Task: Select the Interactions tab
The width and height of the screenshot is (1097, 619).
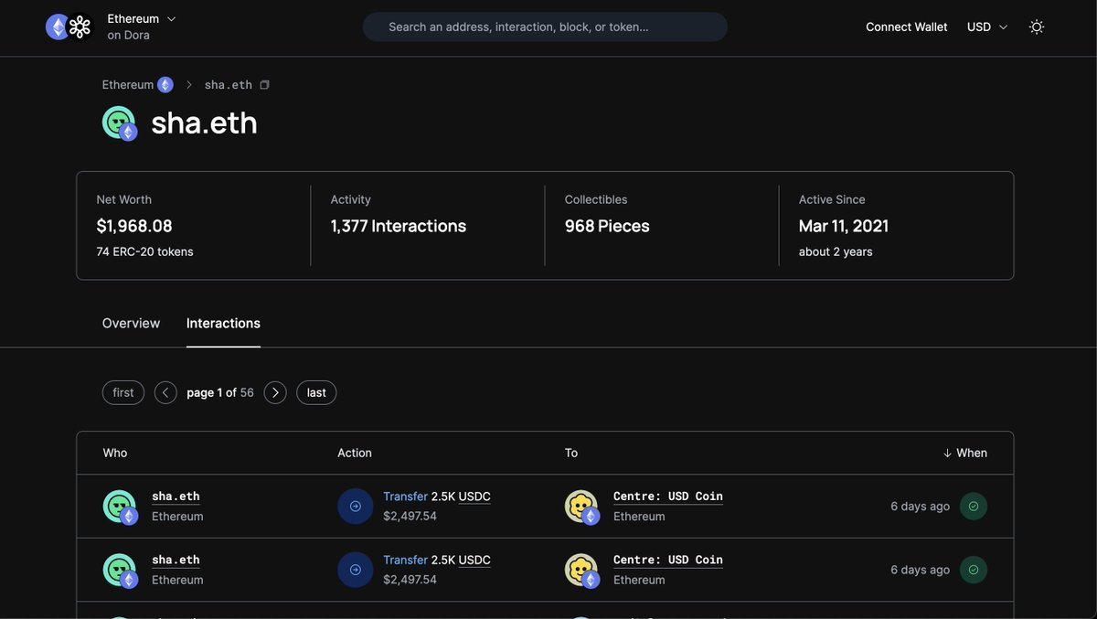Action: pos(223,323)
